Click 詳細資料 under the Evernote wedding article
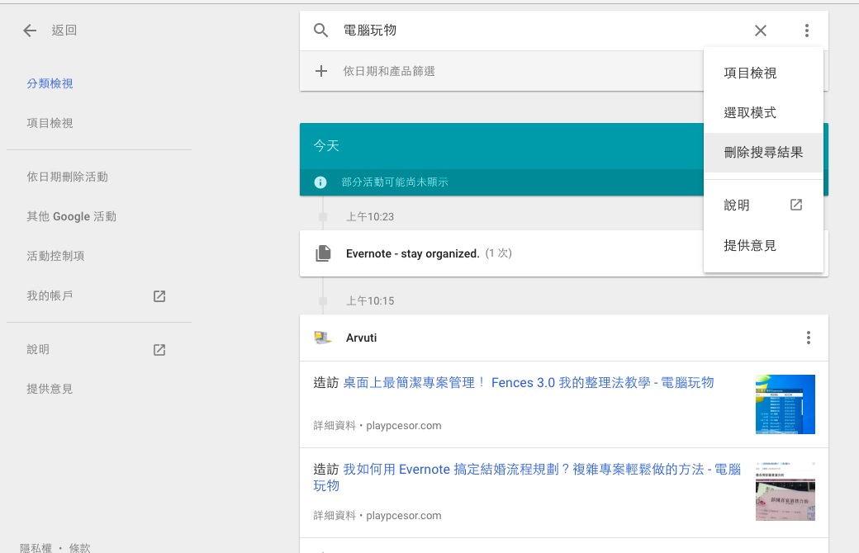 pyautogui.click(x=335, y=515)
